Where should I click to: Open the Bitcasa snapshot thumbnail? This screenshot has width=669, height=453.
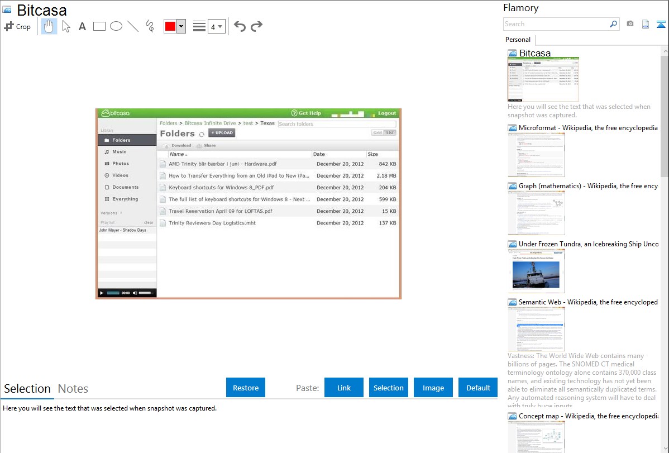543,79
